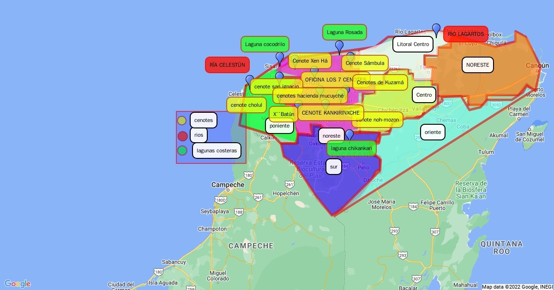Click the blue pin beside RIO LAGARTOS label
Screen dimensions: 554x290
click(x=436, y=29)
